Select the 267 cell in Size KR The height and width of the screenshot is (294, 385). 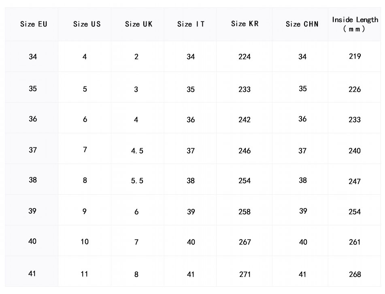pos(245,242)
